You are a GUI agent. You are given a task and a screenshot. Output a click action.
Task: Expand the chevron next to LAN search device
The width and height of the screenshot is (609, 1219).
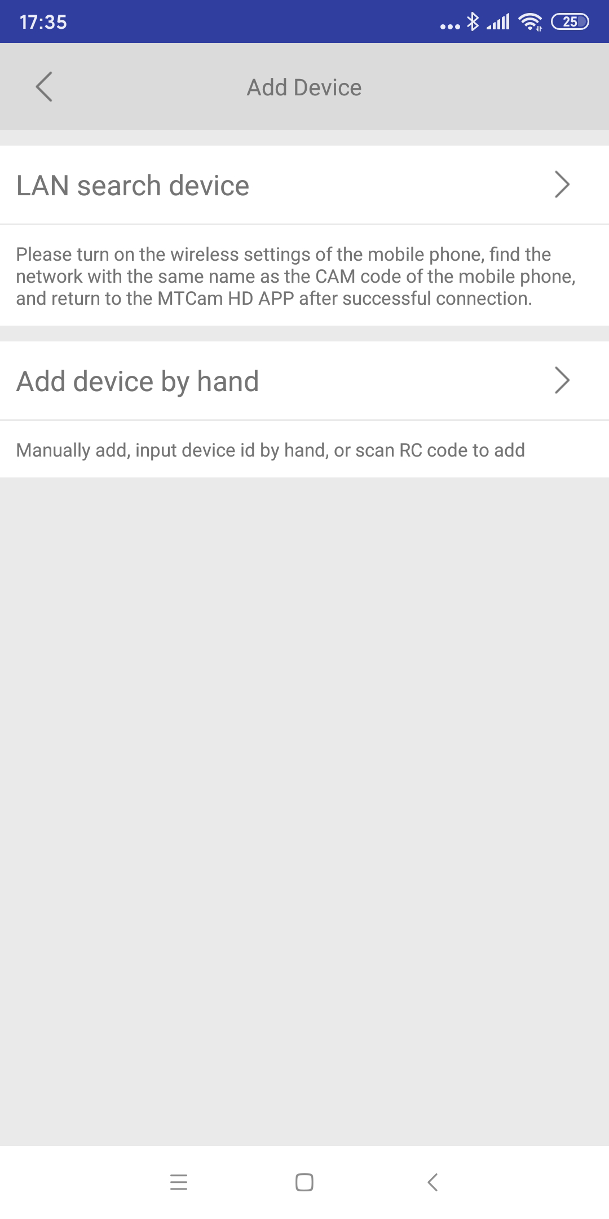tap(562, 185)
